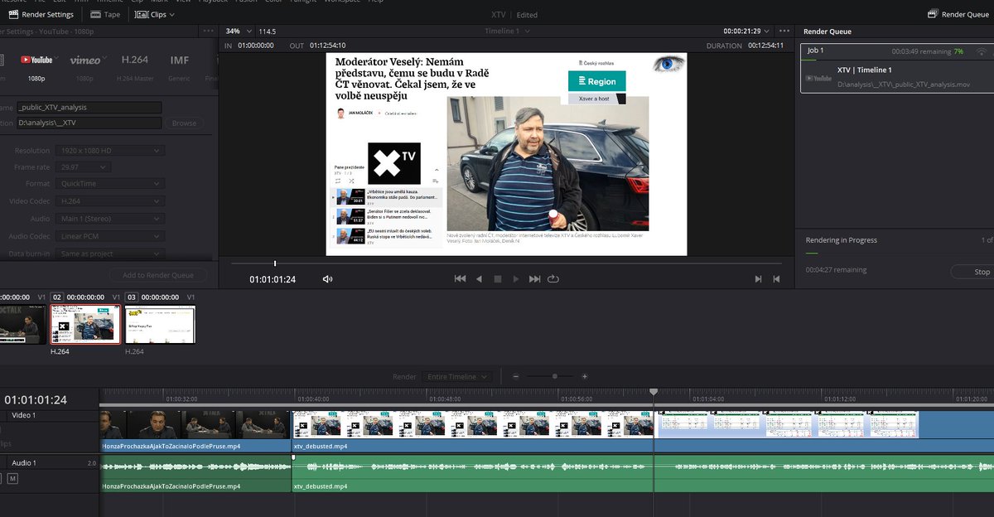Click Add to Render Queue button
The height and width of the screenshot is (517, 994).
coord(158,275)
